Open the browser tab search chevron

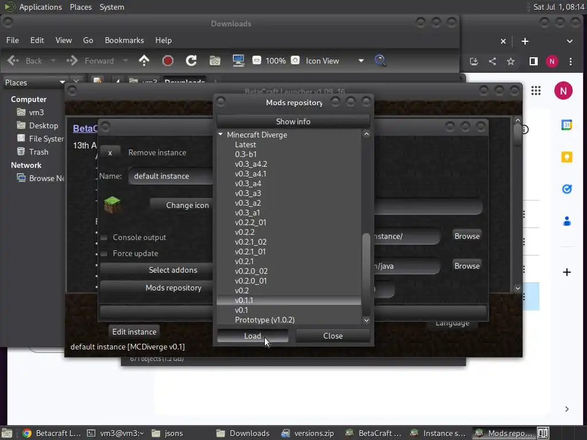[x=569, y=41]
